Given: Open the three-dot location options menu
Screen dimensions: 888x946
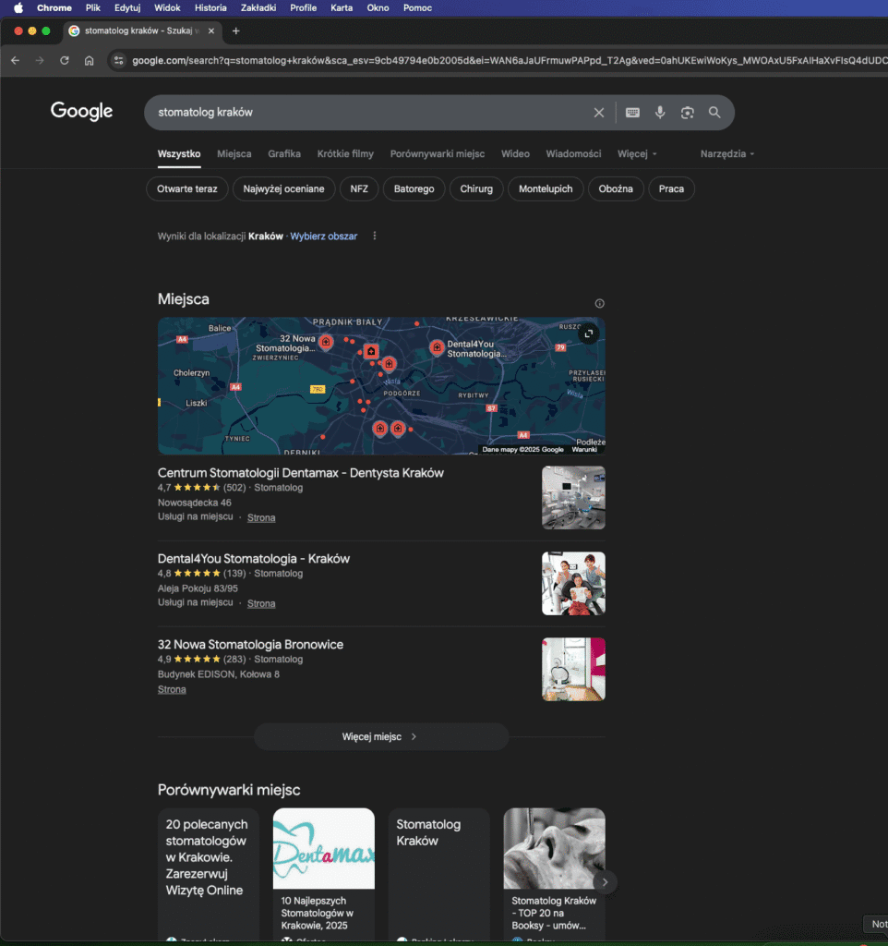Looking at the screenshot, I should [x=375, y=236].
